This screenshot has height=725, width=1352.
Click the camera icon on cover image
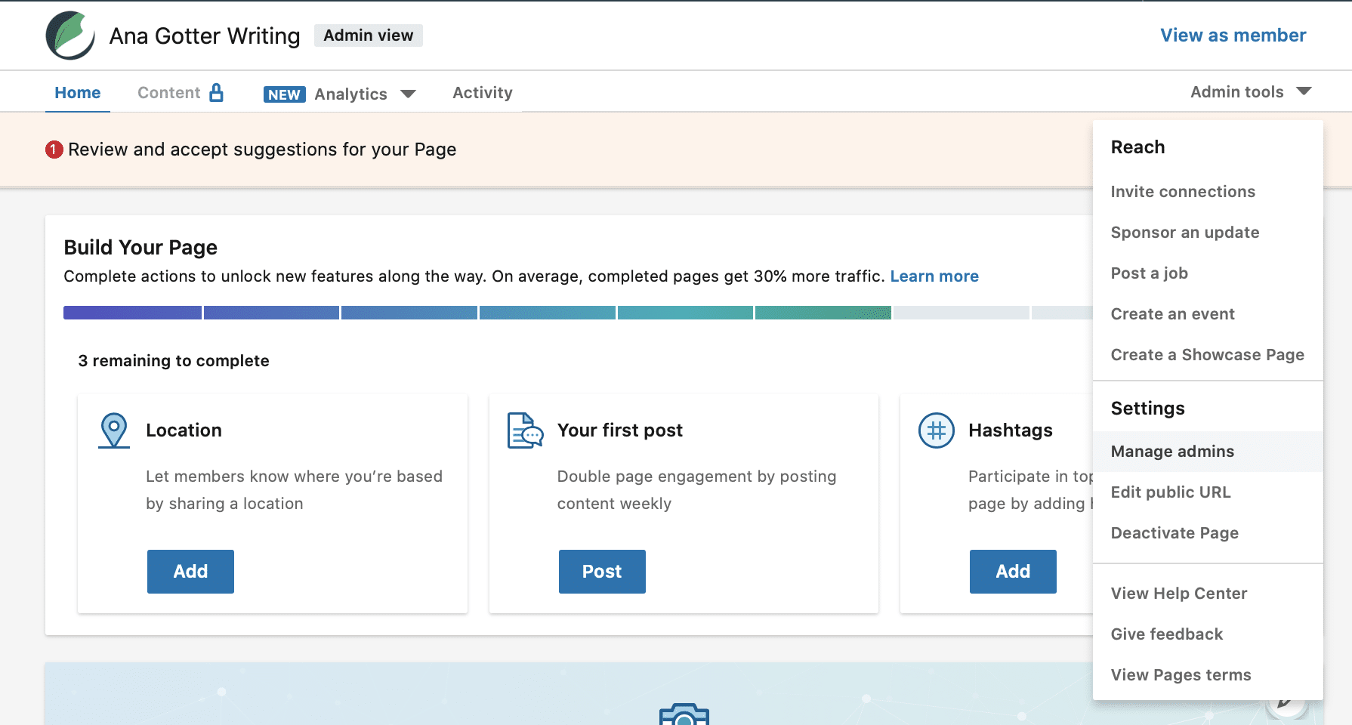click(x=684, y=714)
